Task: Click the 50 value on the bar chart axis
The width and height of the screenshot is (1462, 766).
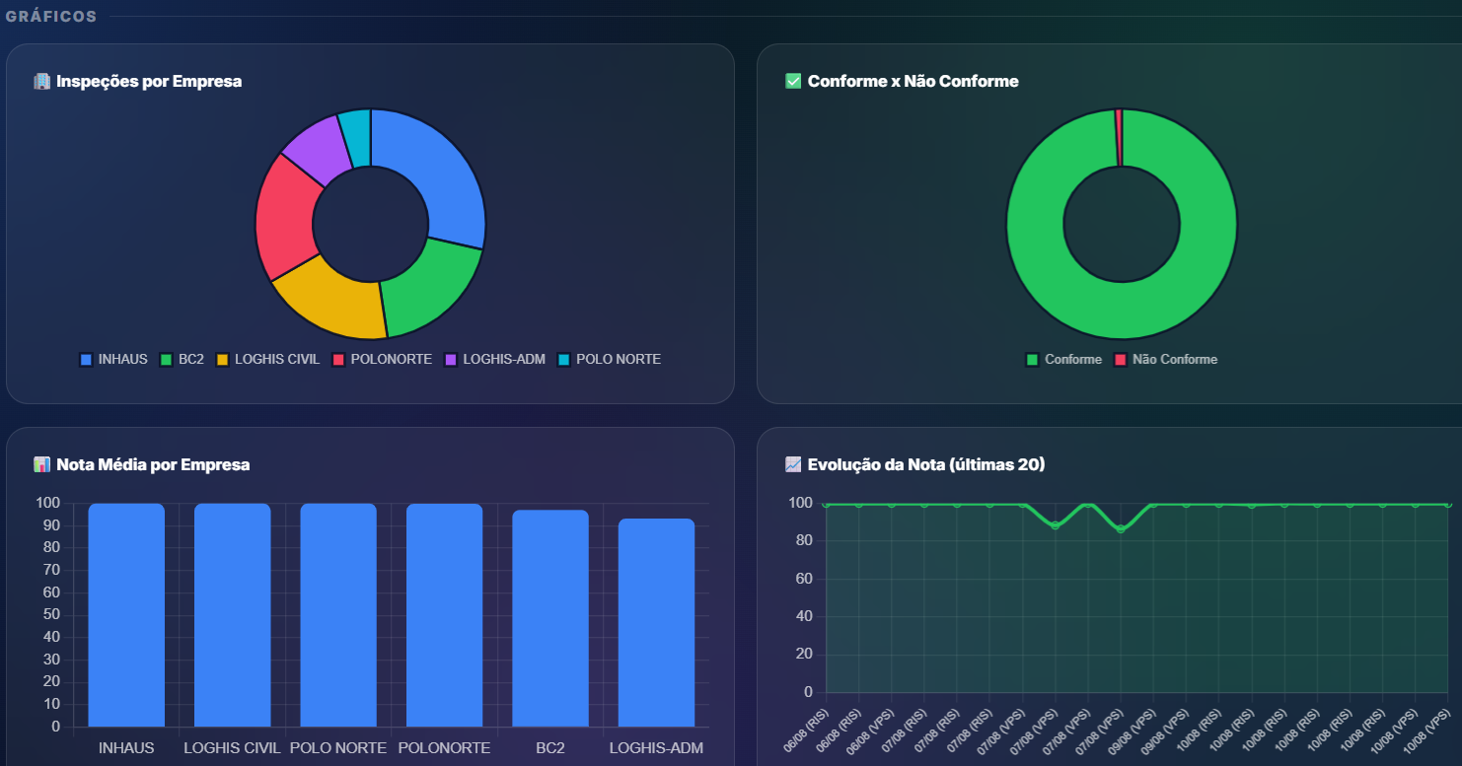Action: (x=50, y=615)
